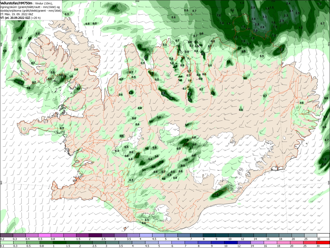This screenshot has height=248, width=330.
Task: Pick the dark teal 8 swatch in the upper legend
Action: pos(210,235)
